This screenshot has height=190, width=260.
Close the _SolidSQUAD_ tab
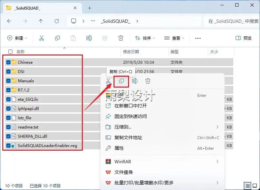[x=75, y=8]
